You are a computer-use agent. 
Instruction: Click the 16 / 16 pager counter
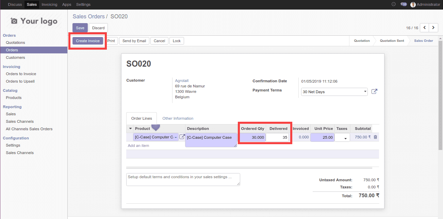pyautogui.click(x=412, y=28)
